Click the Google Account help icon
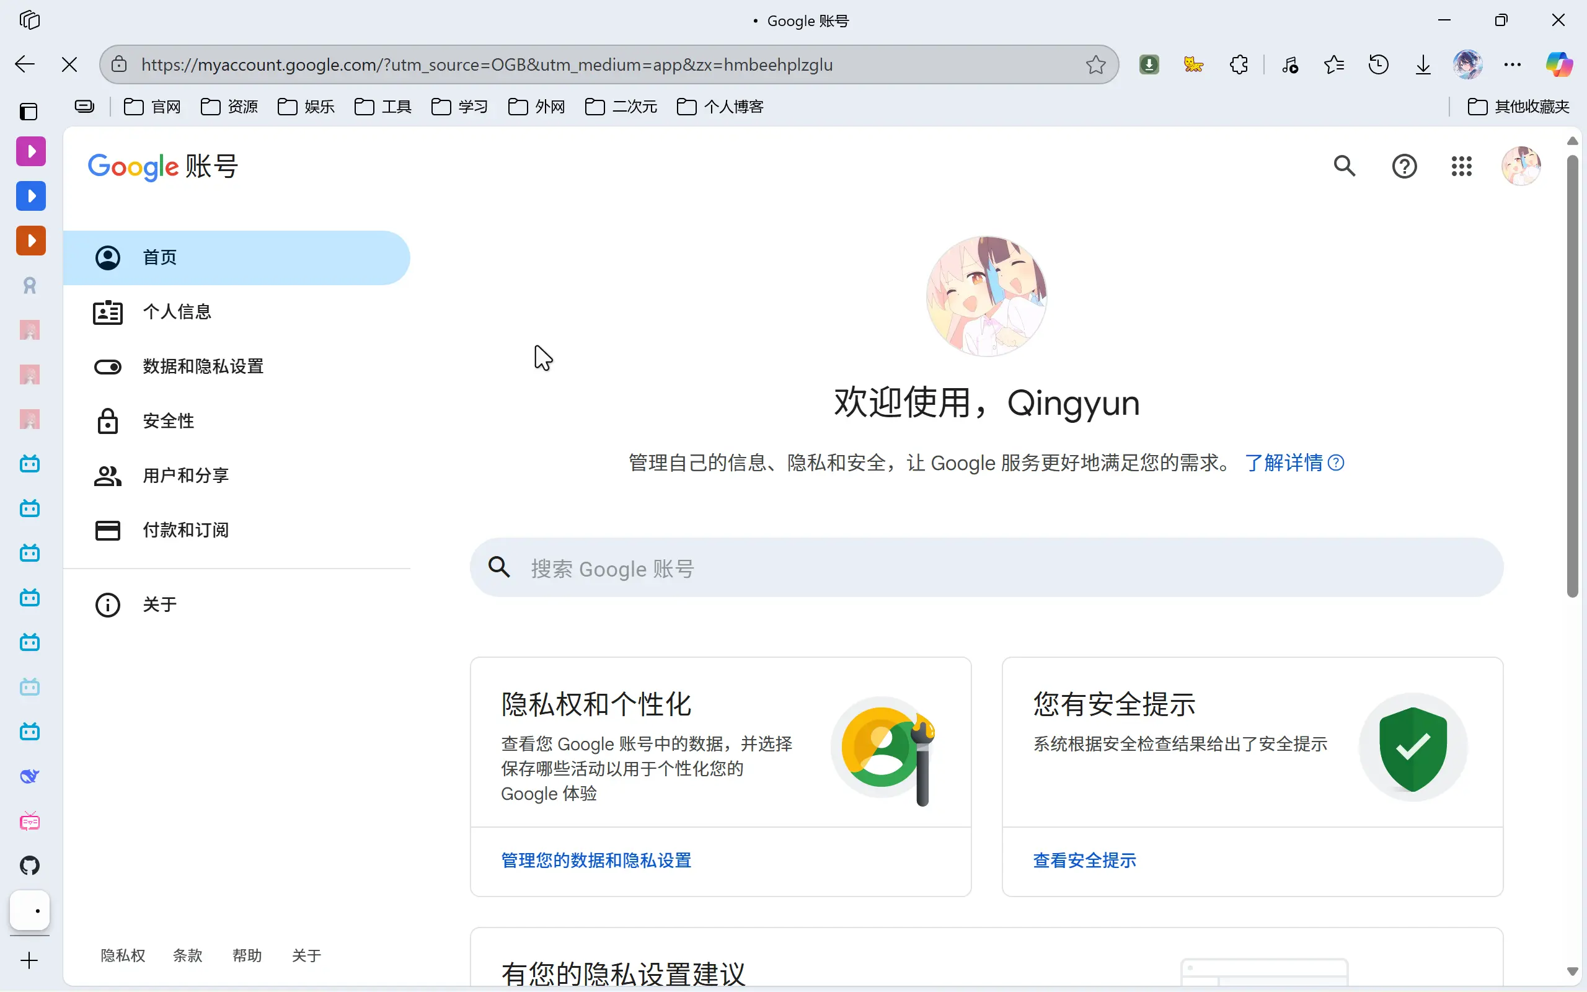This screenshot has height=992, width=1587. [x=1404, y=166]
